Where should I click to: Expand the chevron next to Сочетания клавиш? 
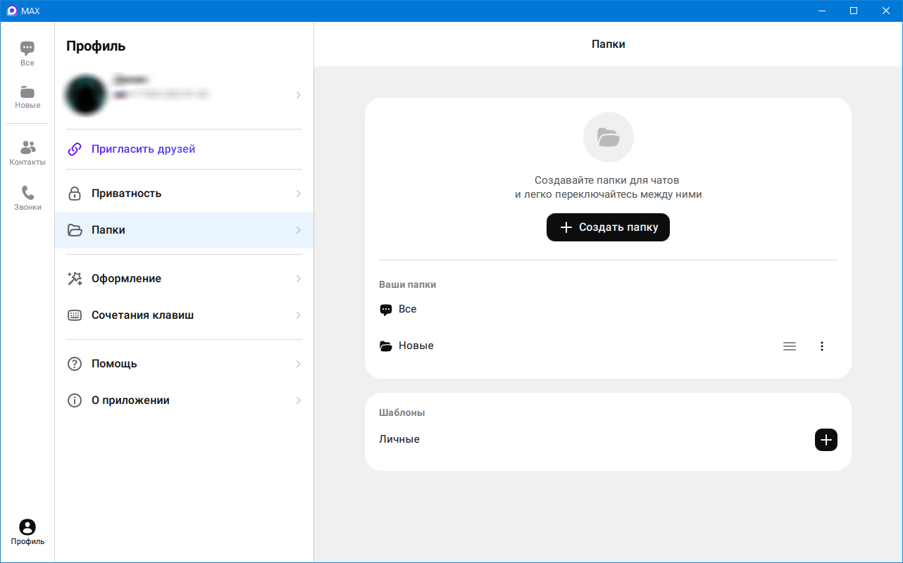(x=298, y=315)
